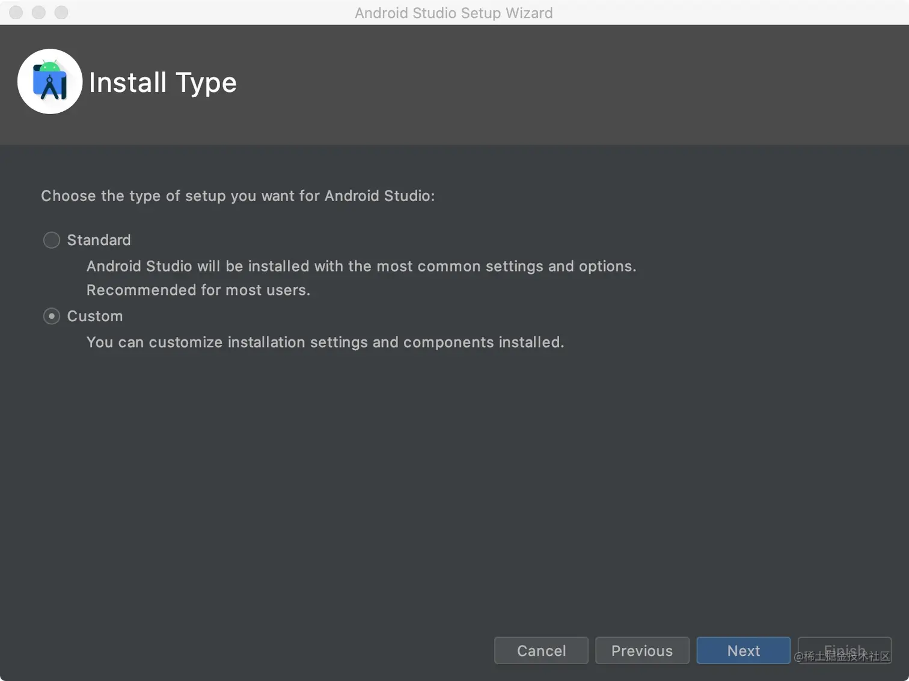Click the zoom window button
This screenshot has width=909, height=681.
click(61, 13)
